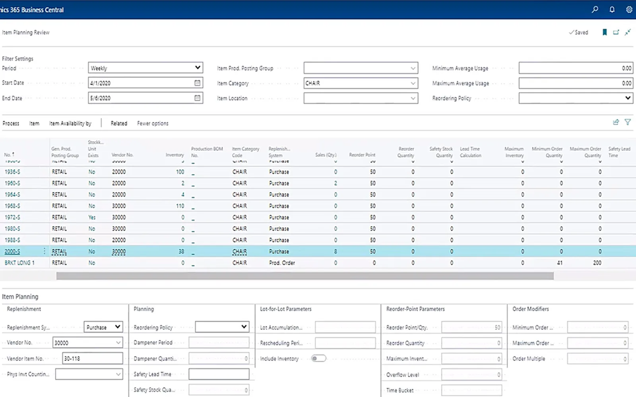Open the Process menu
This screenshot has width=636, height=397.
pyautogui.click(x=11, y=123)
